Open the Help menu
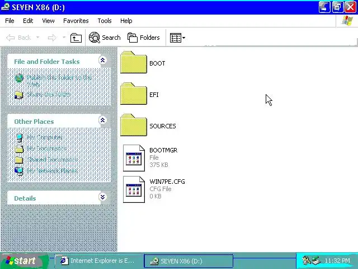 (x=126, y=21)
